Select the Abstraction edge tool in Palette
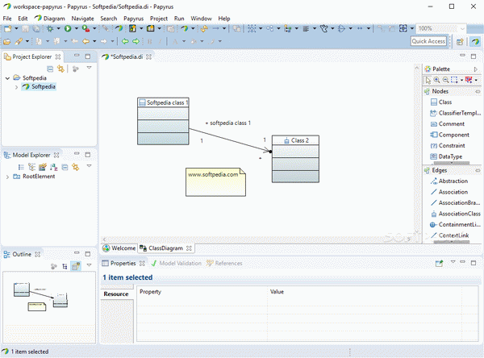Viewport: 484px width, 358px height. (x=449, y=181)
